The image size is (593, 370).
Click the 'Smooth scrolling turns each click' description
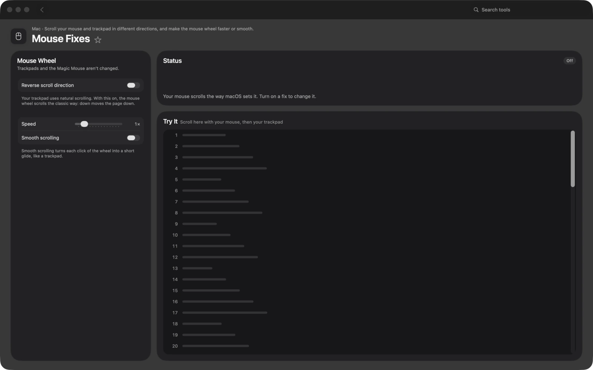pyautogui.click(x=78, y=154)
